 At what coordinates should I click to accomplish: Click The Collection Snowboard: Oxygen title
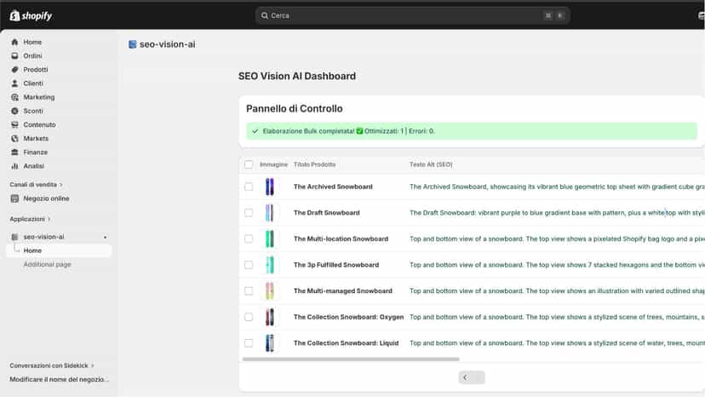[348, 317]
